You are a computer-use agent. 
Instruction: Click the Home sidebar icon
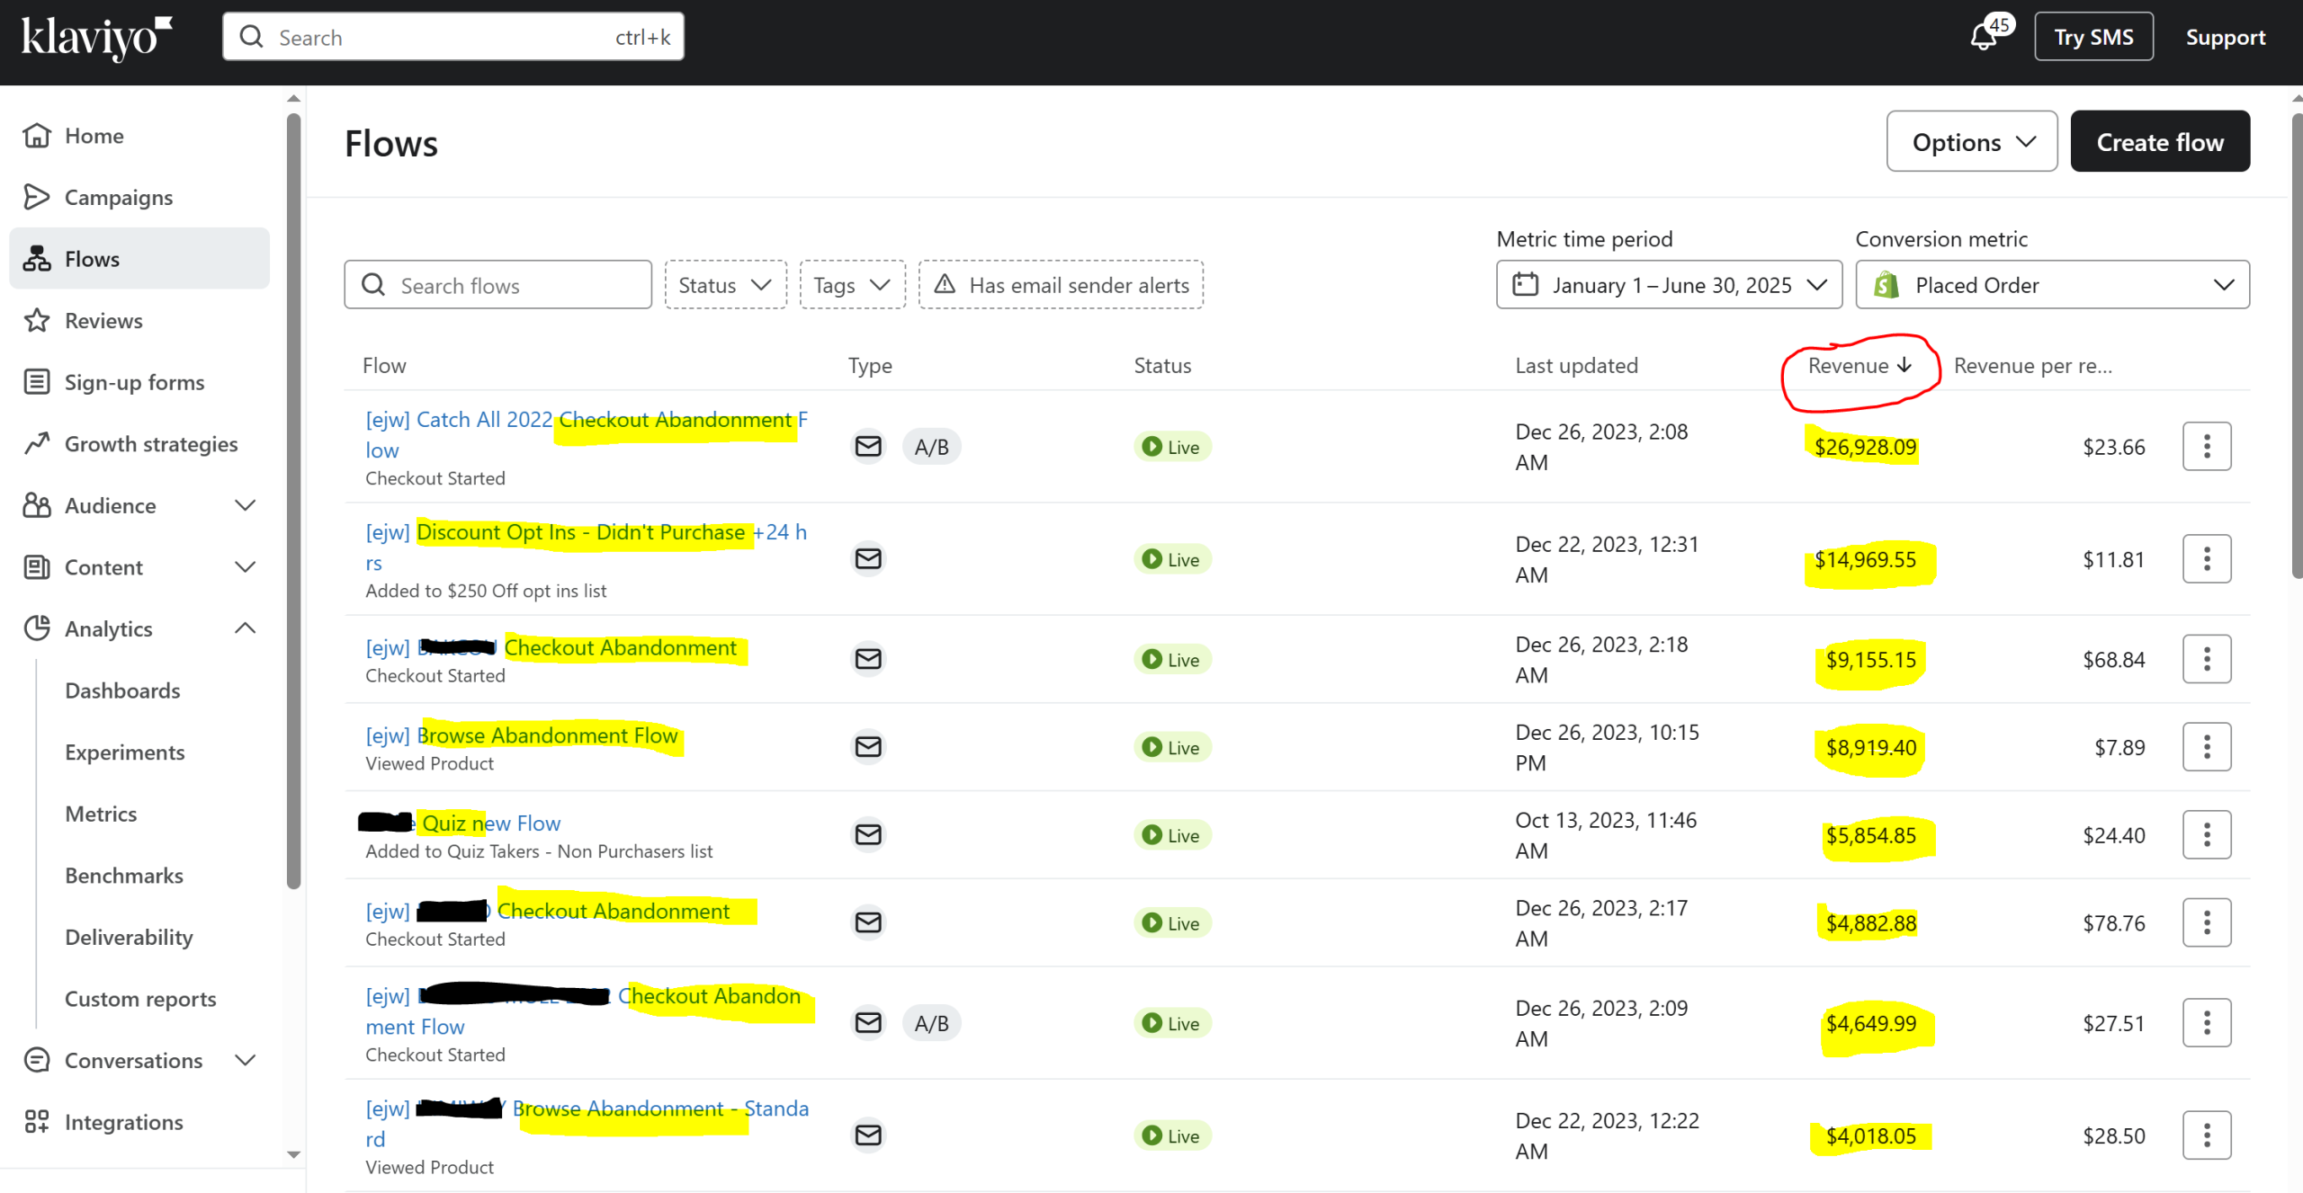(37, 136)
